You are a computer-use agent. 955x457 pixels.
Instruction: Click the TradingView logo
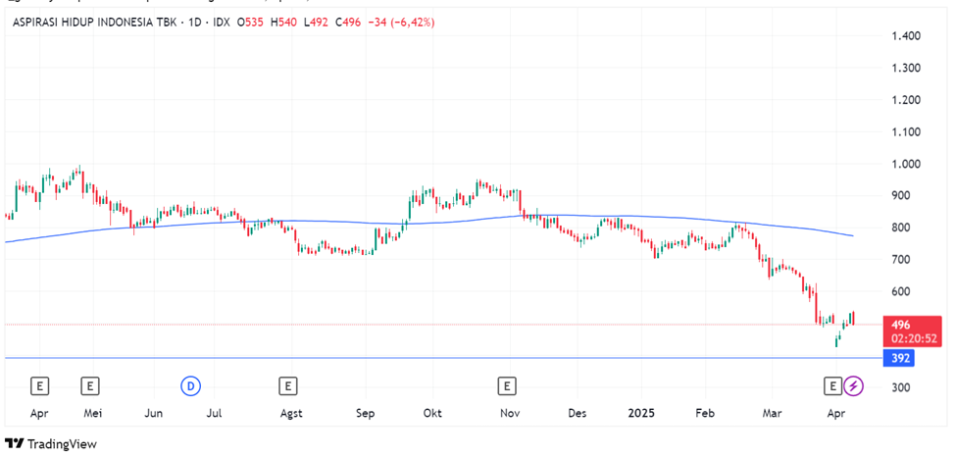51,443
